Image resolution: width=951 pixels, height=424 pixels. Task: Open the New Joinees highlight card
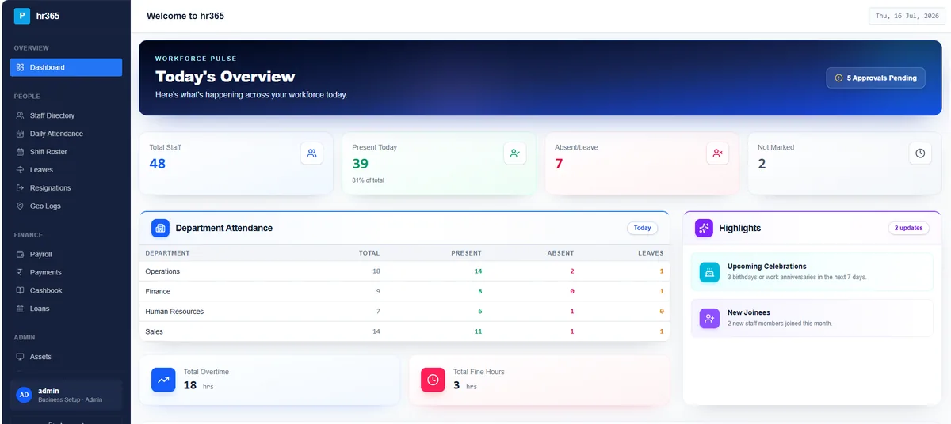pyautogui.click(x=812, y=318)
